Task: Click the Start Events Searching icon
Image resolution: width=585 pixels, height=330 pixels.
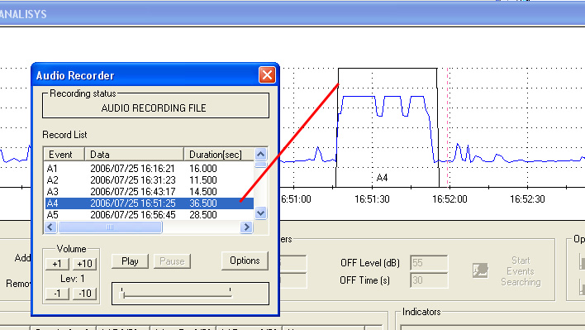Action: 480,270
